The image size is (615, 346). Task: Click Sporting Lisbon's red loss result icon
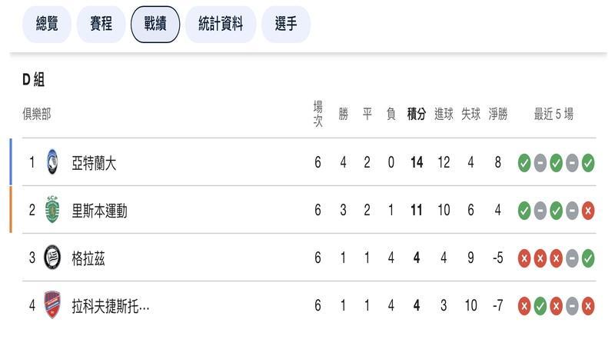(588, 211)
